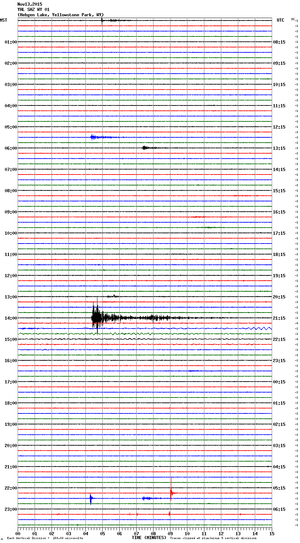Click Each Vertical Division 200.00 microvolts note
300x543 pixels.
[45, 538]
